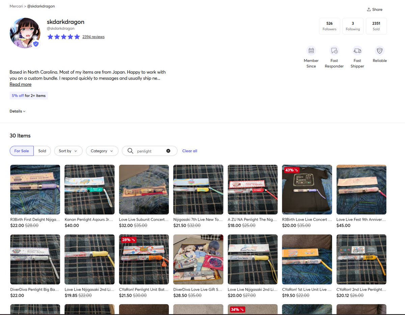The width and height of the screenshot is (405, 315).
Task: Click the @skdarkdragon handle under the name
Action: 61,29
